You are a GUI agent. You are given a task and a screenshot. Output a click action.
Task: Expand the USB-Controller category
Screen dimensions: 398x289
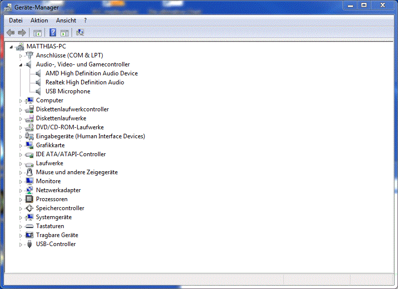[21, 245]
